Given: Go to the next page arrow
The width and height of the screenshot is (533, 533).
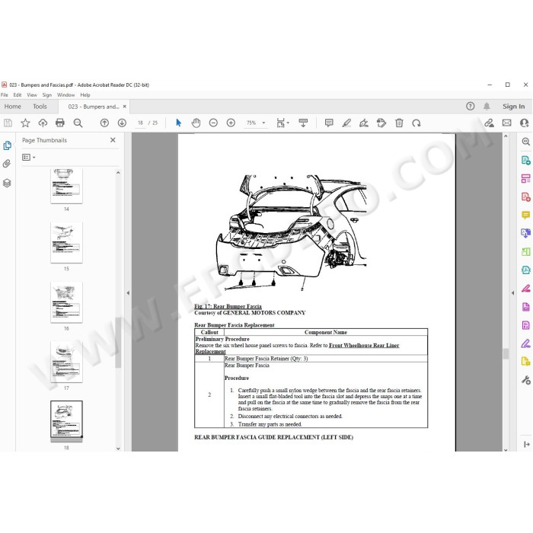Looking at the screenshot, I should 122,123.
